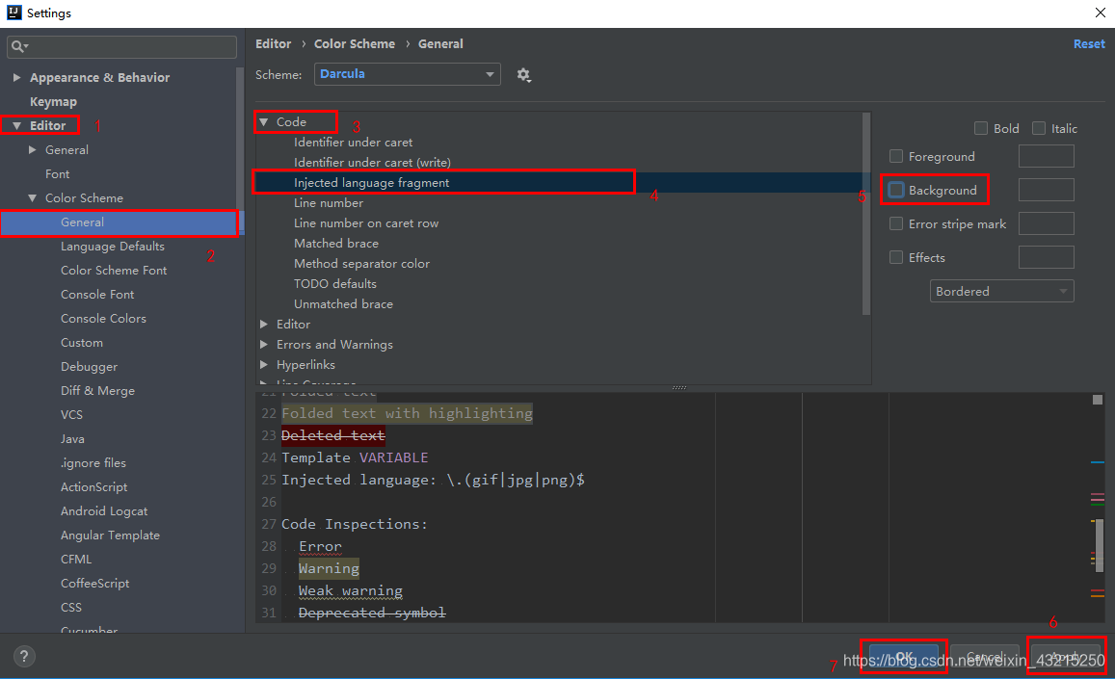Click the options list vertical scrollbar
The image size is (1115, 679).
[x=866, y=213]
